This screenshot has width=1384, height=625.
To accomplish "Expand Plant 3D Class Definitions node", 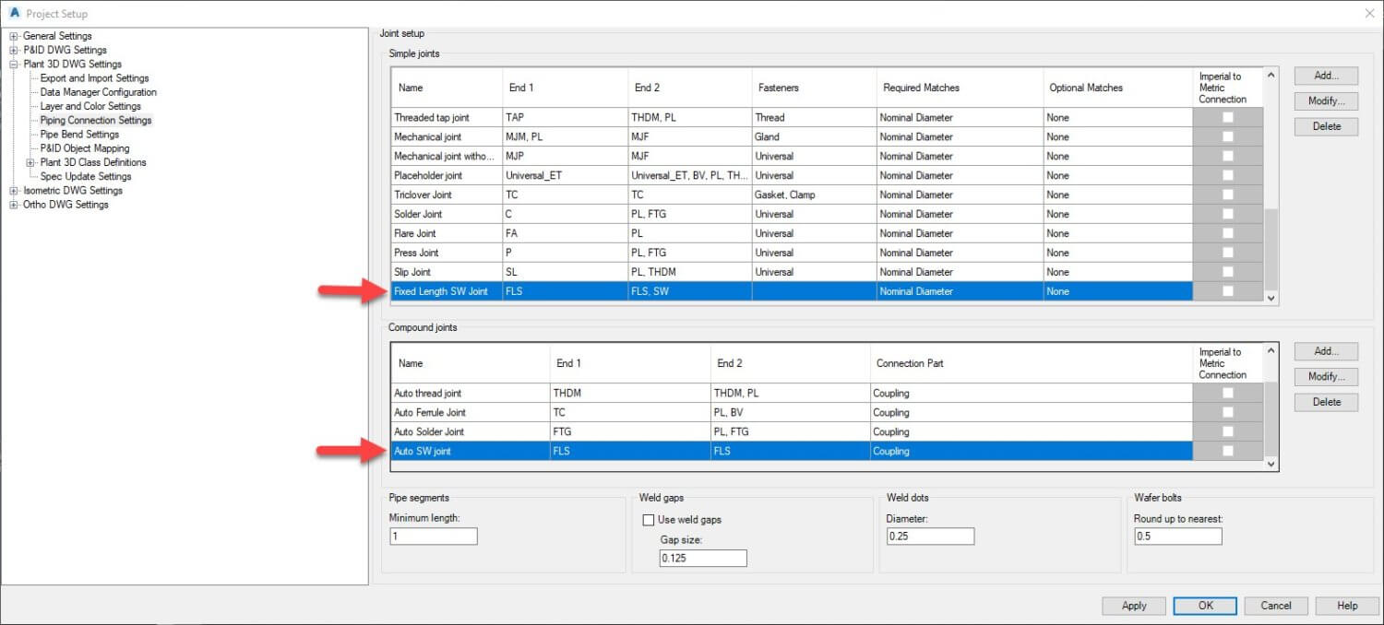I will point(31,162).
